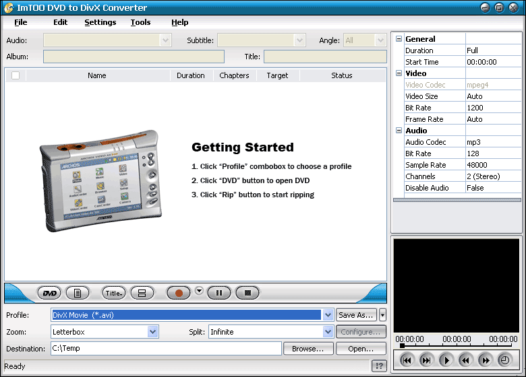The width and height of the screenshot is (526, 377).
Task: Select the Sample Rate value 48000
Action: [x=493, y=165]
